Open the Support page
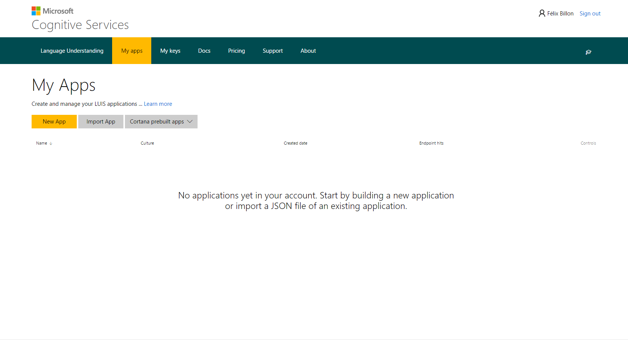 click(x=273, y=51)
